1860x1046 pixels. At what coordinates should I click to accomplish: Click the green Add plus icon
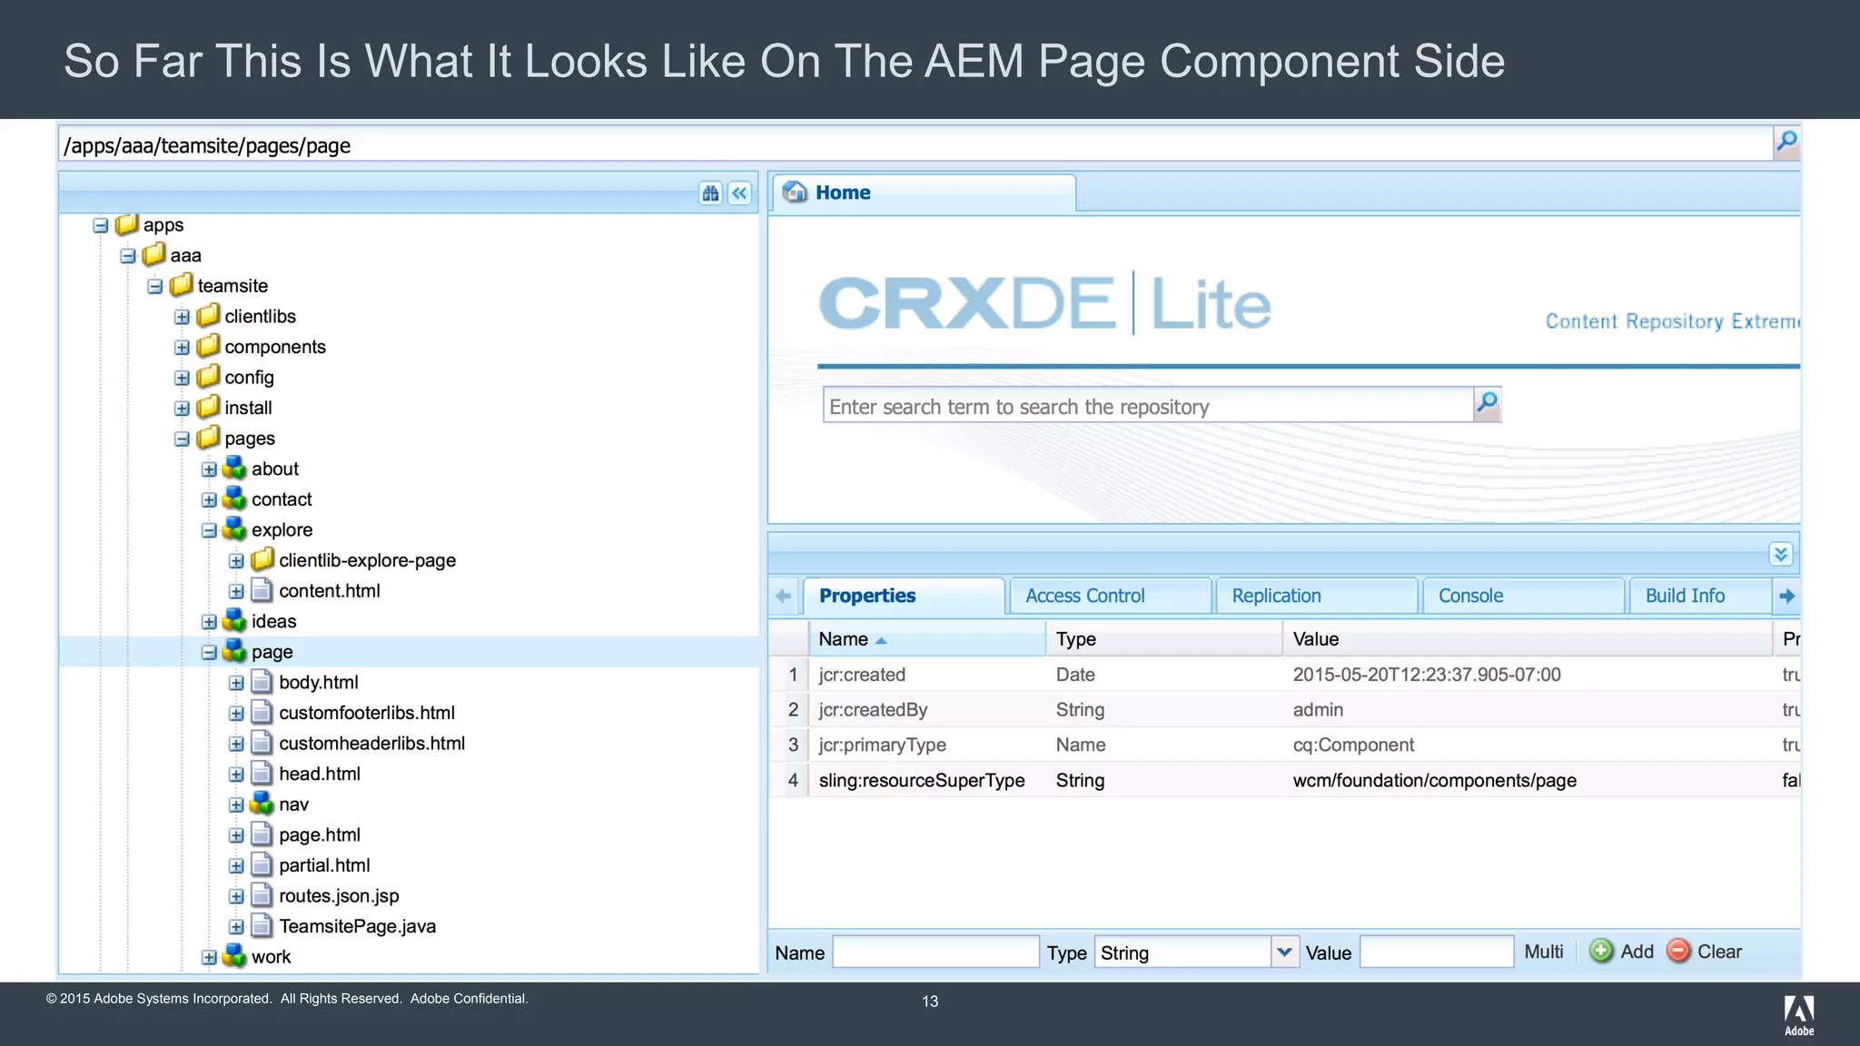[1601, 951]
